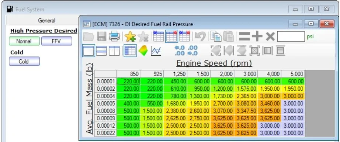The image size is (340, 142).
Task: Select the cell containing 950.00
Action: coord(199,89)
